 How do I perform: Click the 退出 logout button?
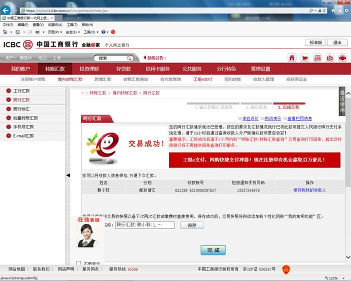pyautogui.click(x=337, y=42)
